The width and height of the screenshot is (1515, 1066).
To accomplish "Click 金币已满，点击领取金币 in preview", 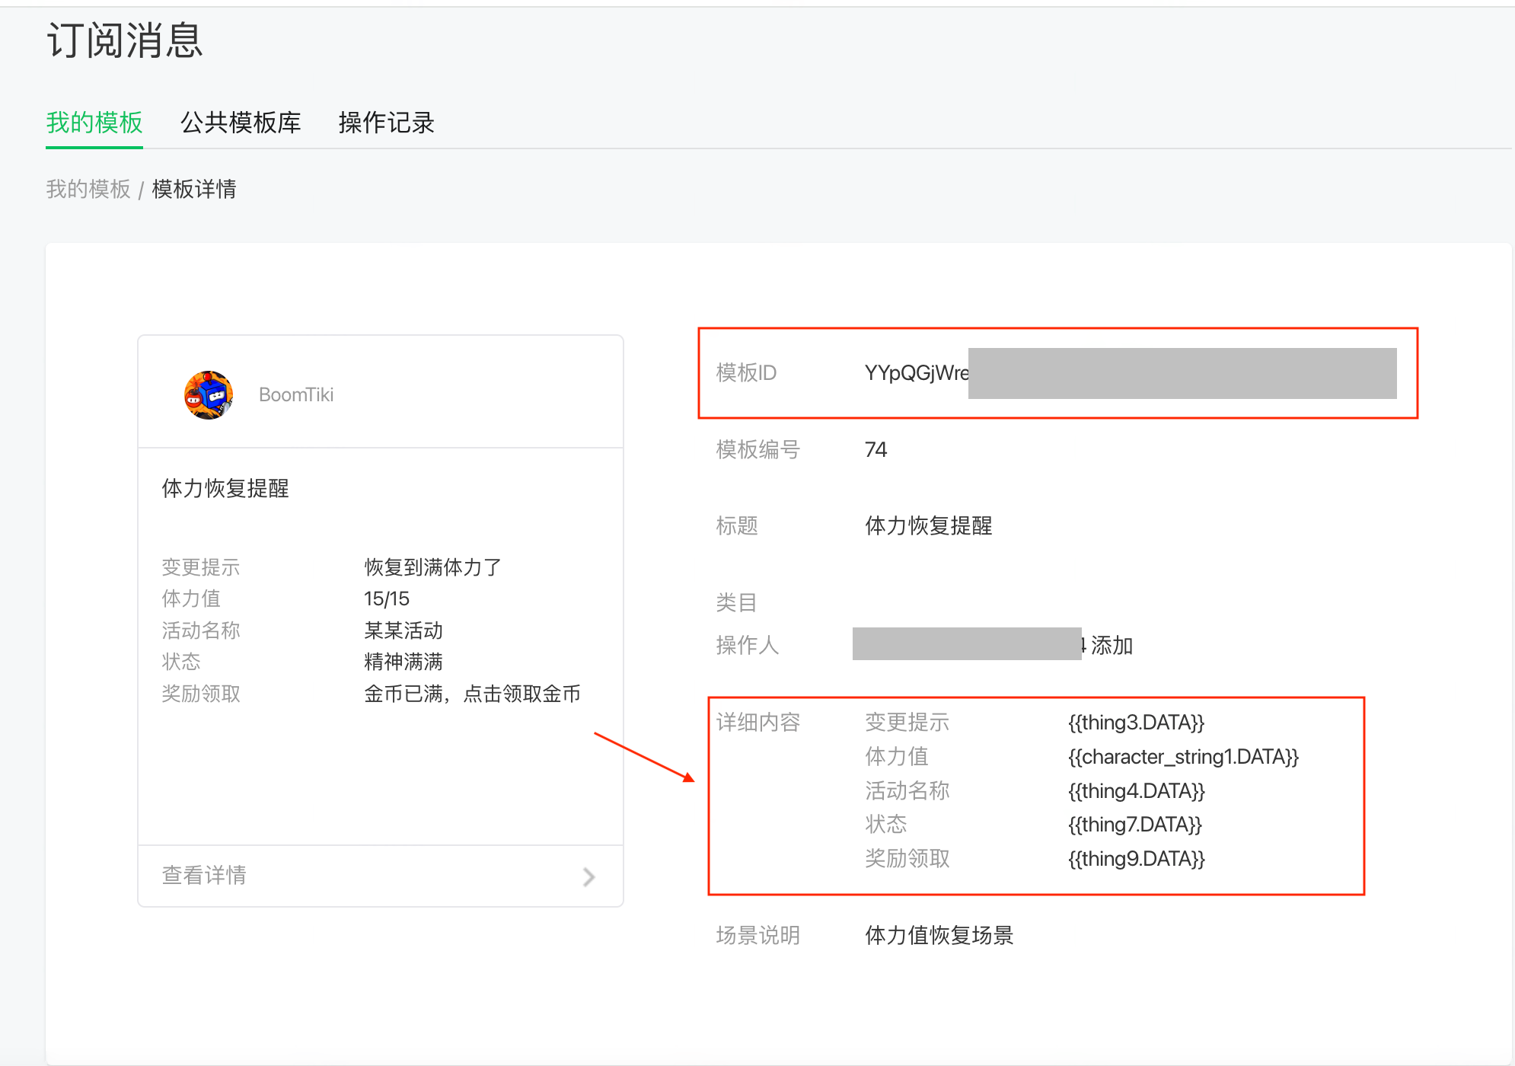I will pyautogui.click(x=472, y=694).
